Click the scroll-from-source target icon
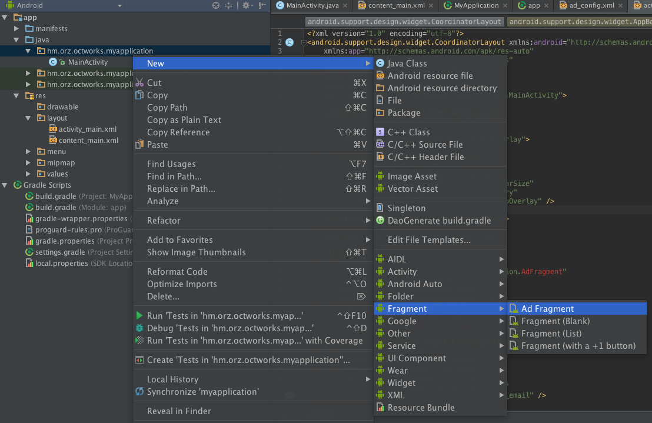This screenshot has width=652, height=423. (216, 5)
